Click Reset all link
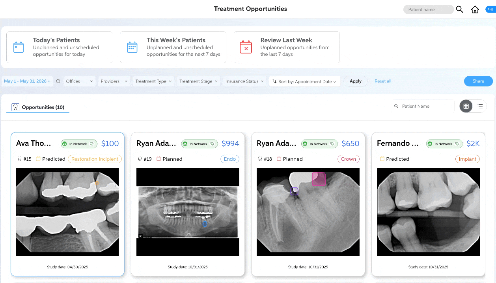The width and height of the screenshot is (496, 283). pos(383,81)
